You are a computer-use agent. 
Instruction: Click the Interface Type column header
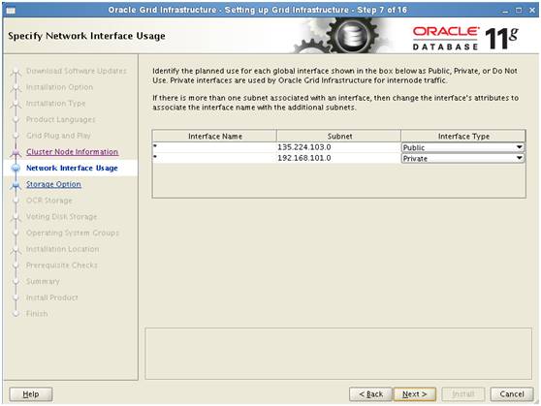tap(463, 137)
